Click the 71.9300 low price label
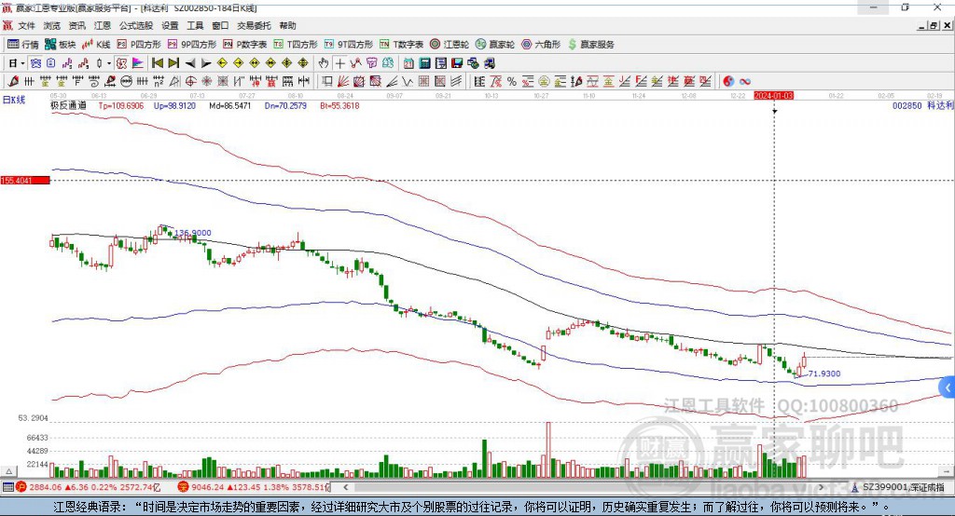The width and height of the screenshot is (955, 516). click(x=824, y=373)
